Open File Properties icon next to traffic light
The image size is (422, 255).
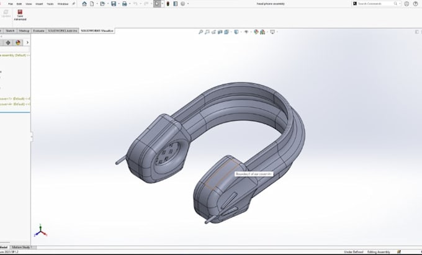click(176, 4)
